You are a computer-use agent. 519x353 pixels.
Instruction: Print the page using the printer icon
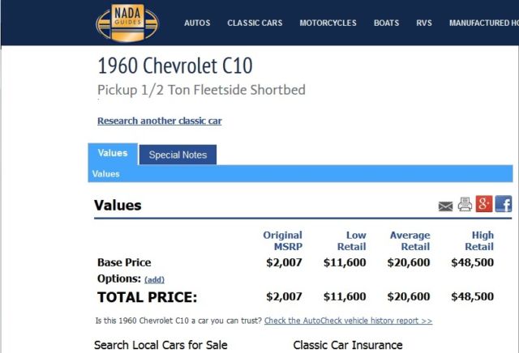(x=465, y=204)
